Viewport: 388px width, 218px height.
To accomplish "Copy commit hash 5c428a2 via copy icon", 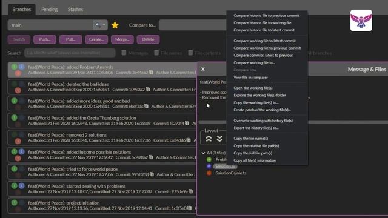I will pos(151,157).
